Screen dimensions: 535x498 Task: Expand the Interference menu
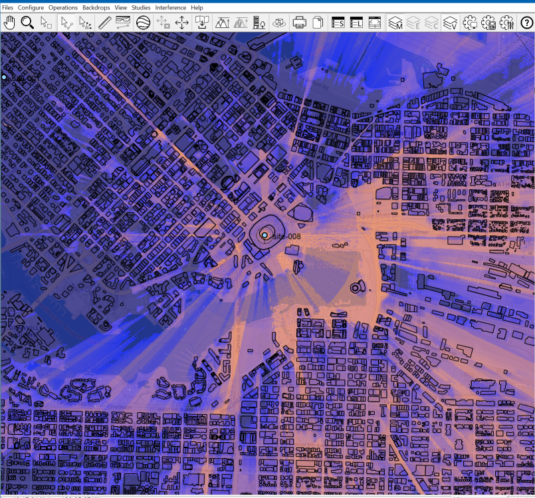click(171, 7)
